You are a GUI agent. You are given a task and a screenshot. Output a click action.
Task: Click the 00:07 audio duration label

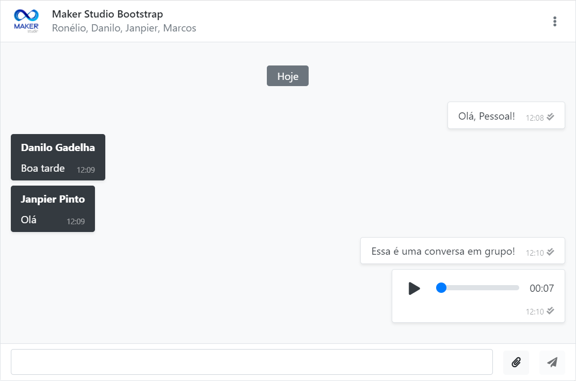[541, 288]
